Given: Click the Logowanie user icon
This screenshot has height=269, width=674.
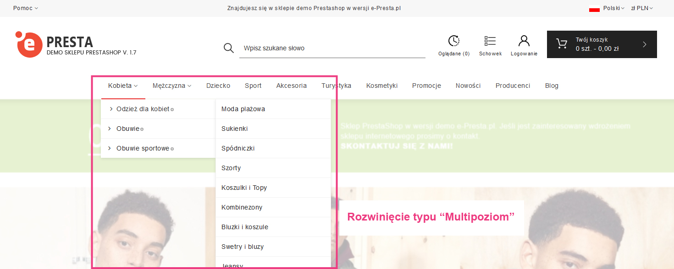Looking at the screenshot, I should coord(524,41).
